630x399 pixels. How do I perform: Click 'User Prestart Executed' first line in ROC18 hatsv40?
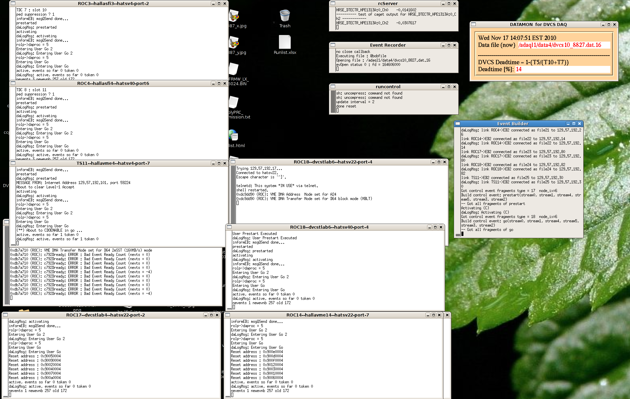[255, 234]
